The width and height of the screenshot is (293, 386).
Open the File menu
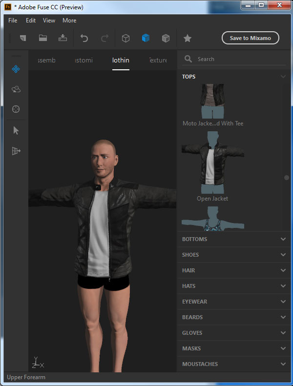point(13,20)
